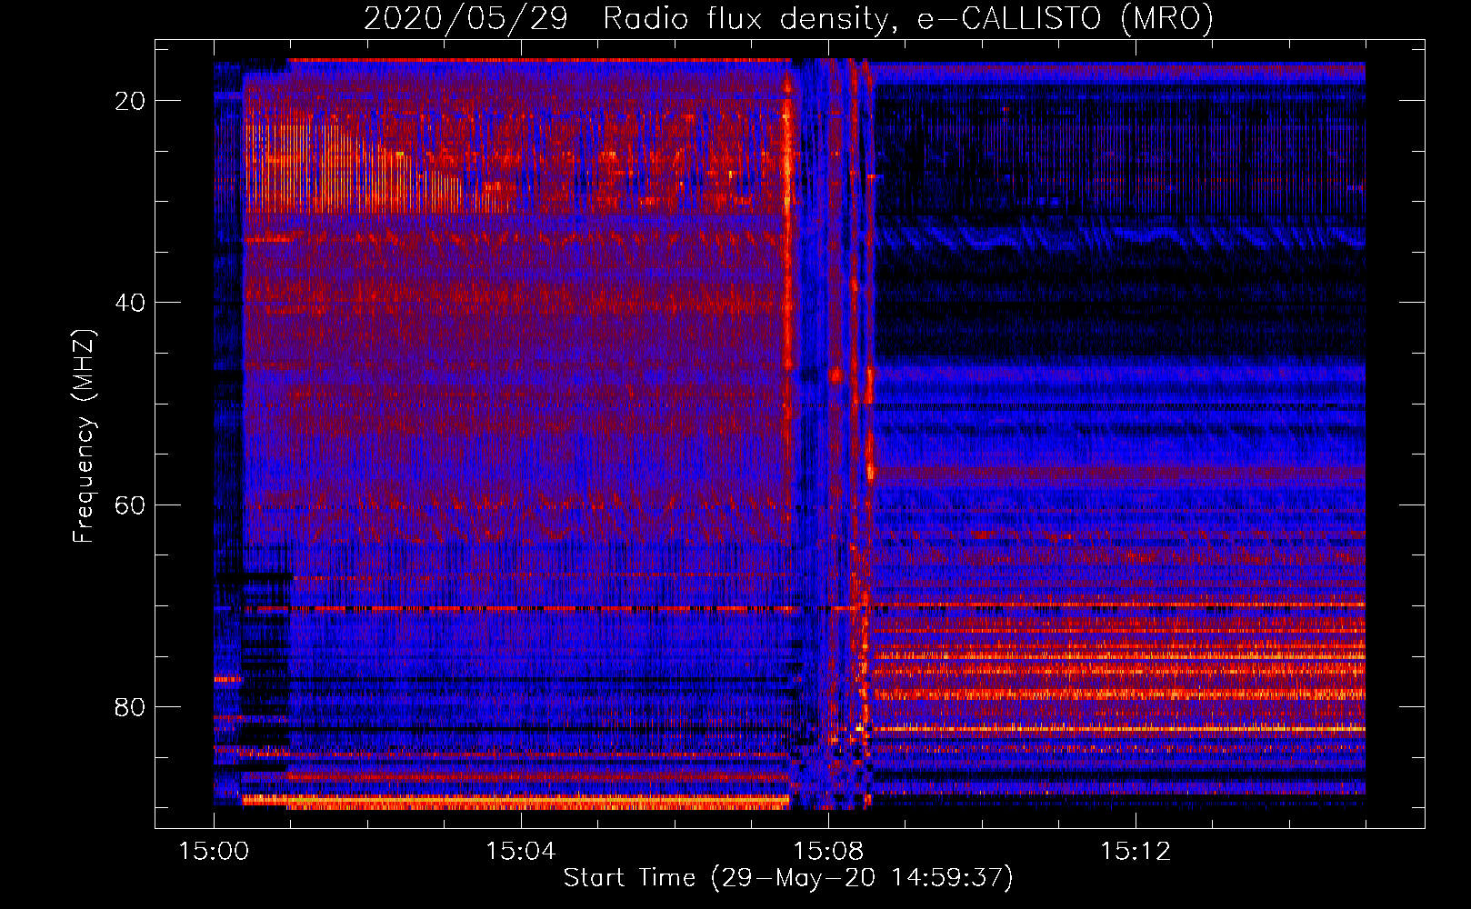Click the 'Start Time (29-May-20 14:59:37)' label
Screen dimensions: 1471x909
coord(788,878)
